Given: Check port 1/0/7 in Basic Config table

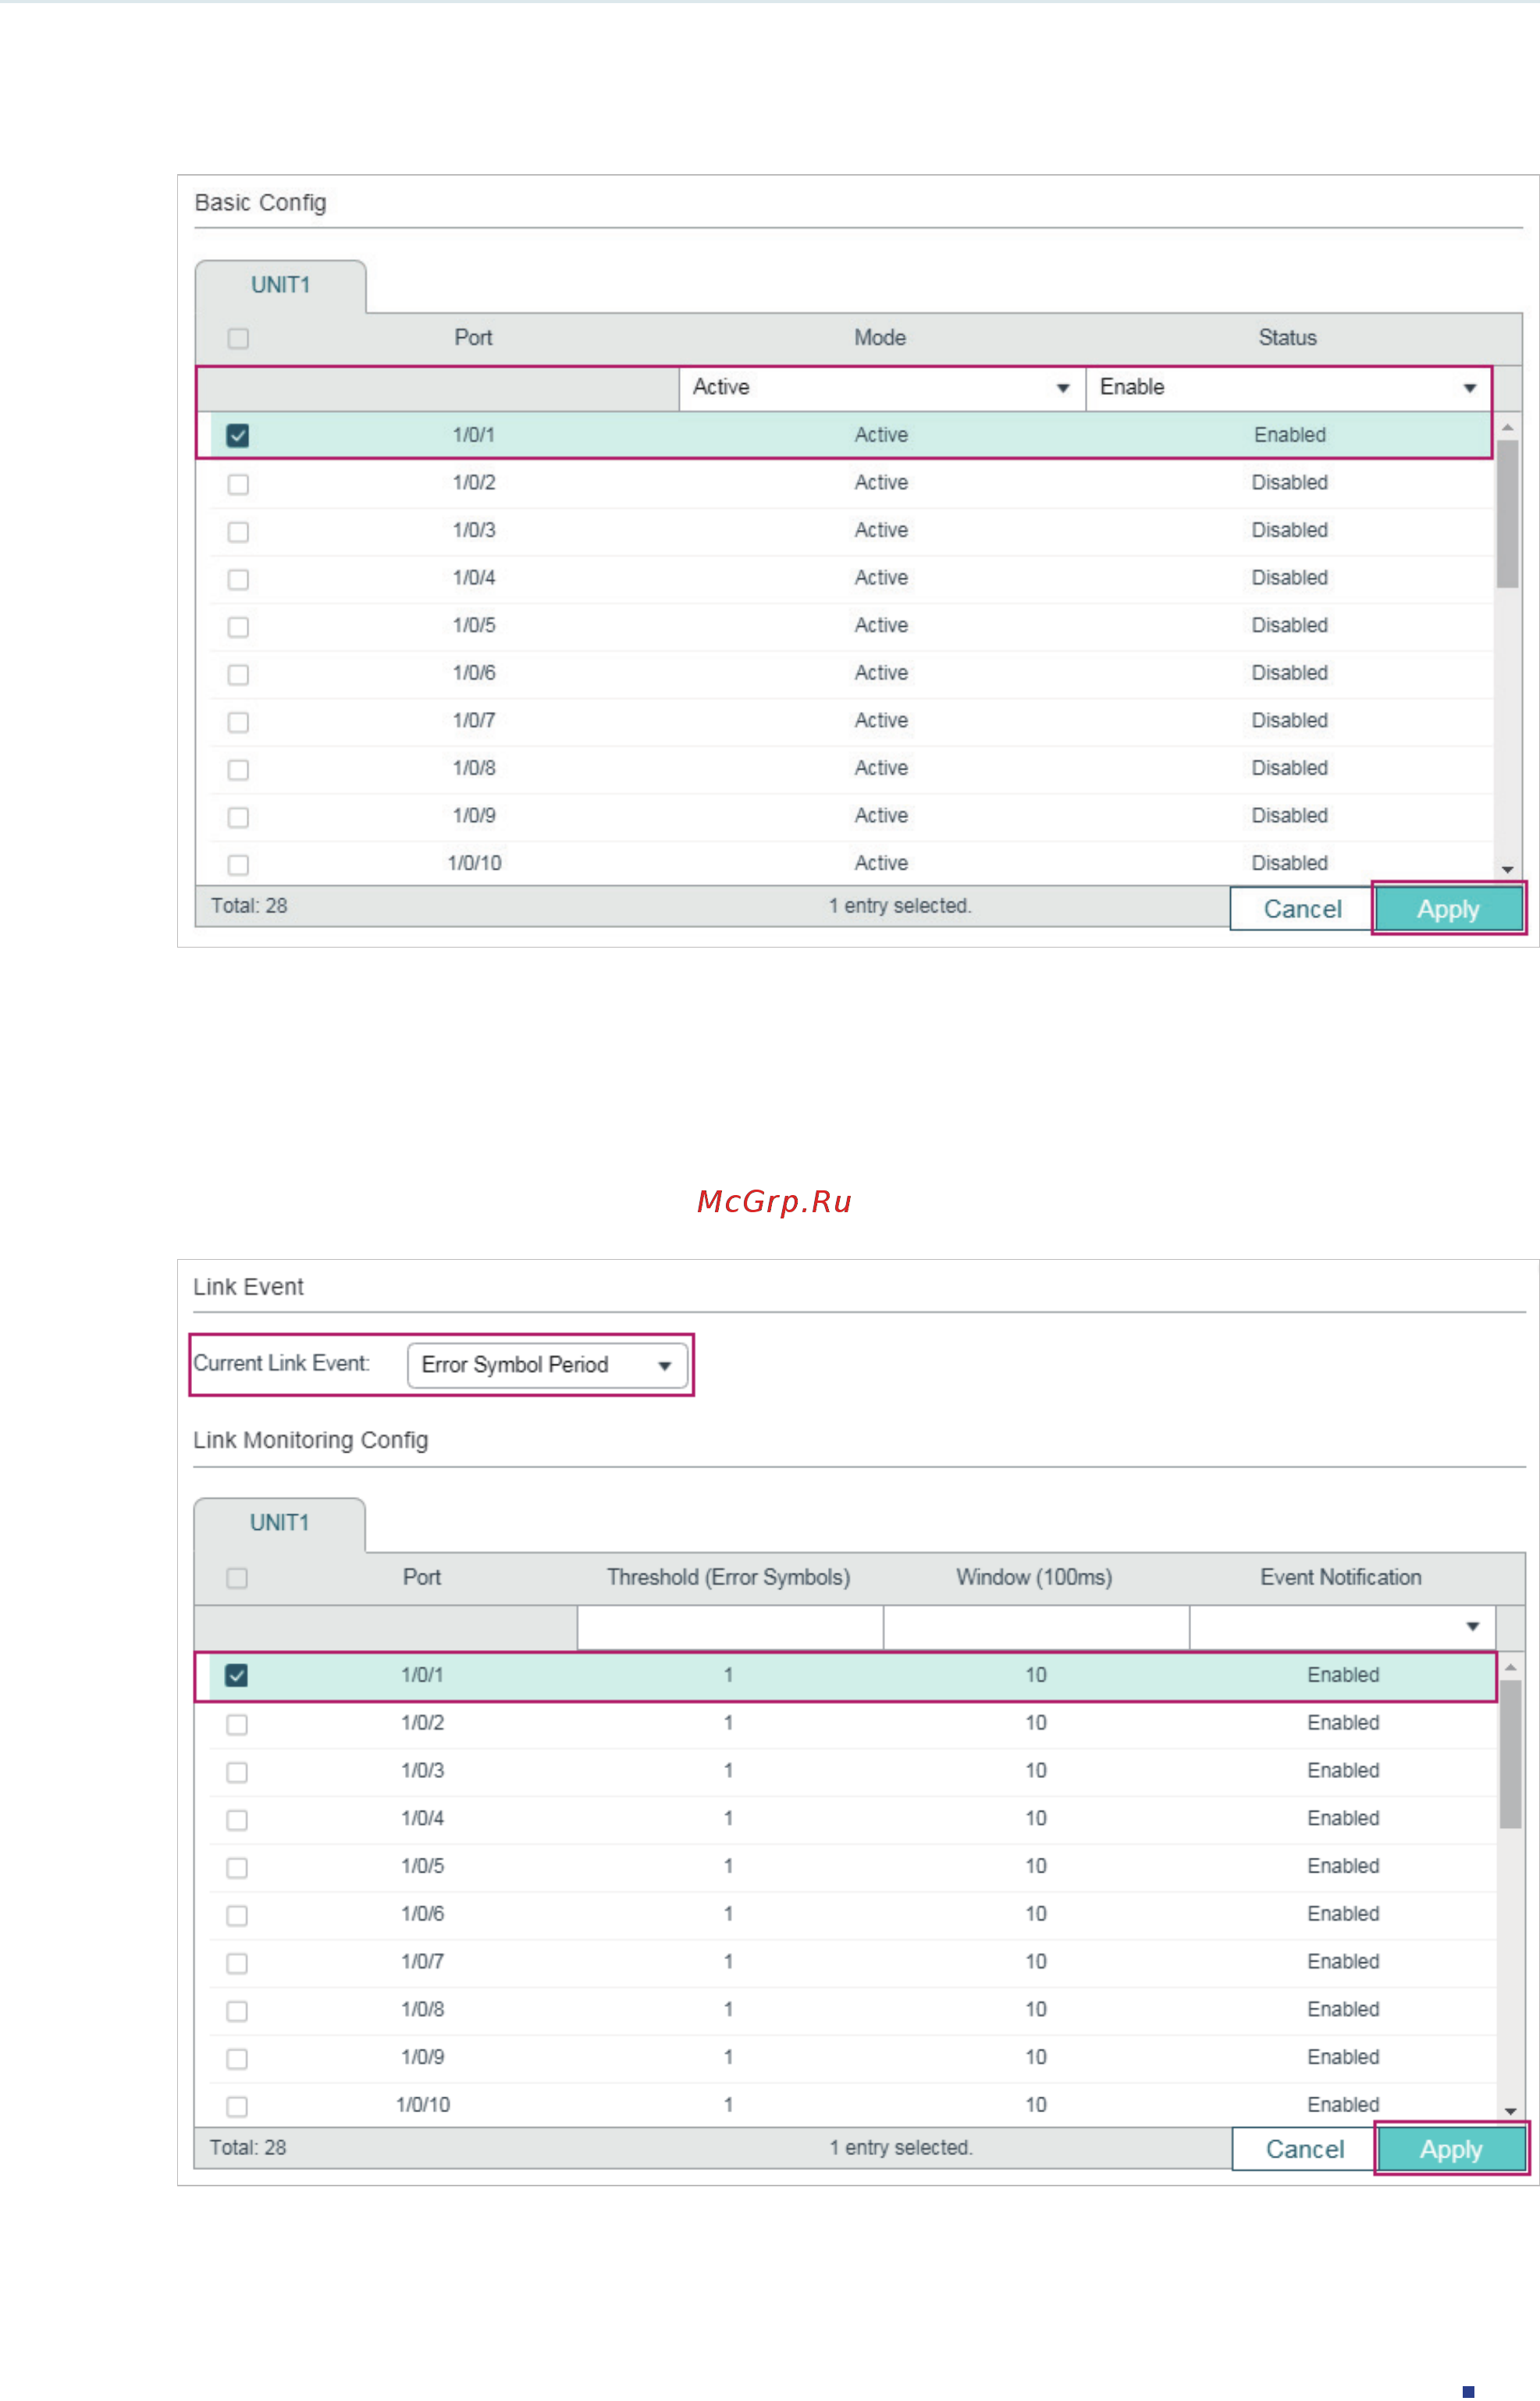Looking at the screenshot, I should [238, 721].
